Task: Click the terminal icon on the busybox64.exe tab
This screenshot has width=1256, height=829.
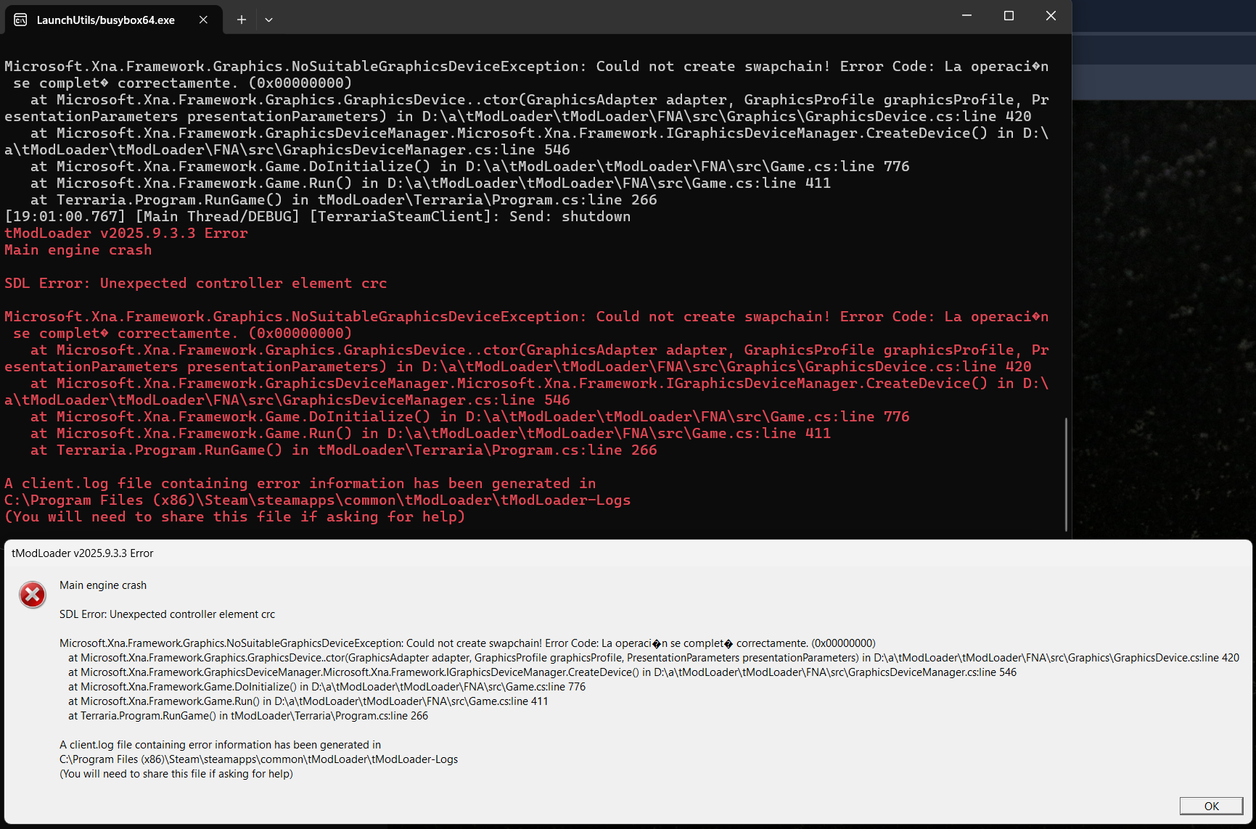Action: 20,20
